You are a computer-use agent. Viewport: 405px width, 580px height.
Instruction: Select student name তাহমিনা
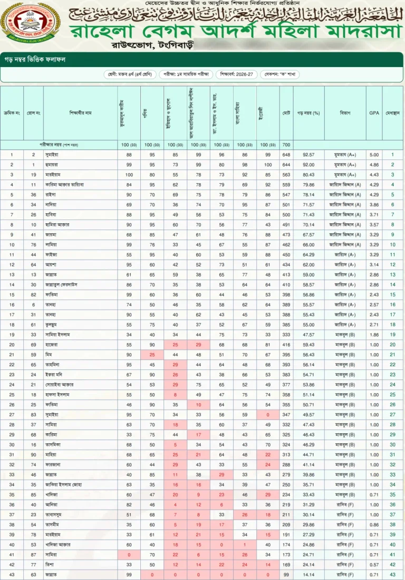pyautogui.click(x=52, y=365)
